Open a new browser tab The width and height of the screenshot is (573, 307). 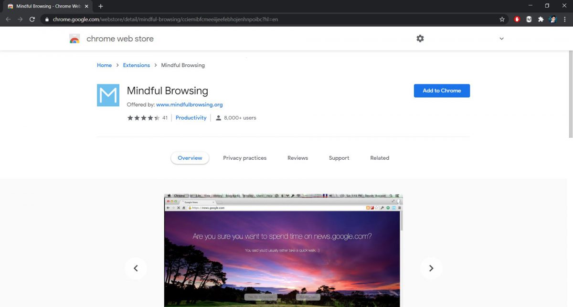[100, 6]
